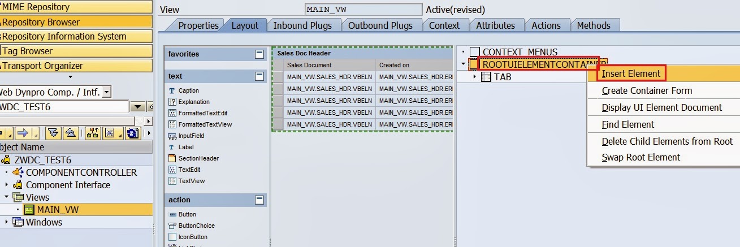Screen dimensions: 740x247
Task: Click the collapse all nodes icon
Action: [70, 133]
